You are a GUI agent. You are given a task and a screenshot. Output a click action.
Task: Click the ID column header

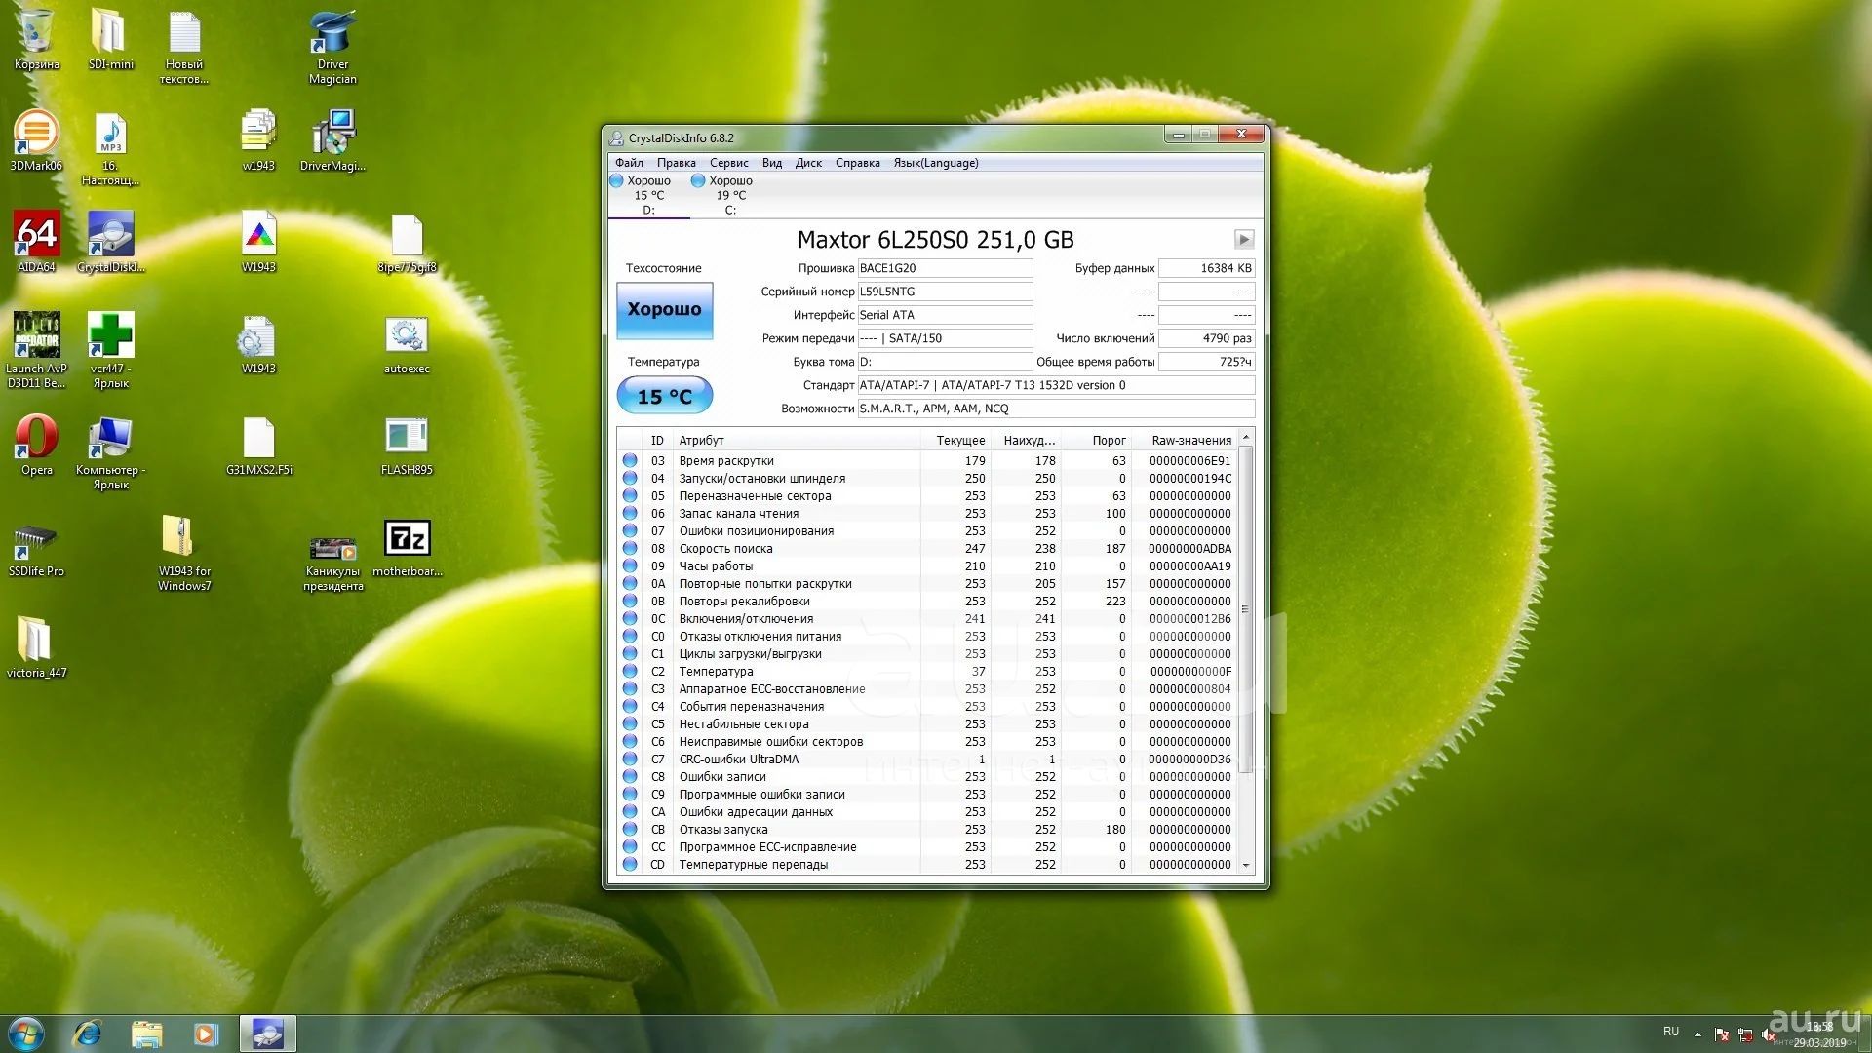click(x=657, y=441)
